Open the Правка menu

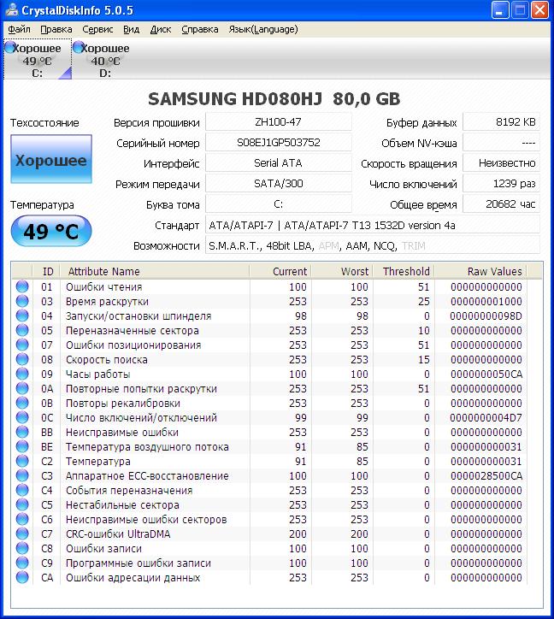pos(56,29)
